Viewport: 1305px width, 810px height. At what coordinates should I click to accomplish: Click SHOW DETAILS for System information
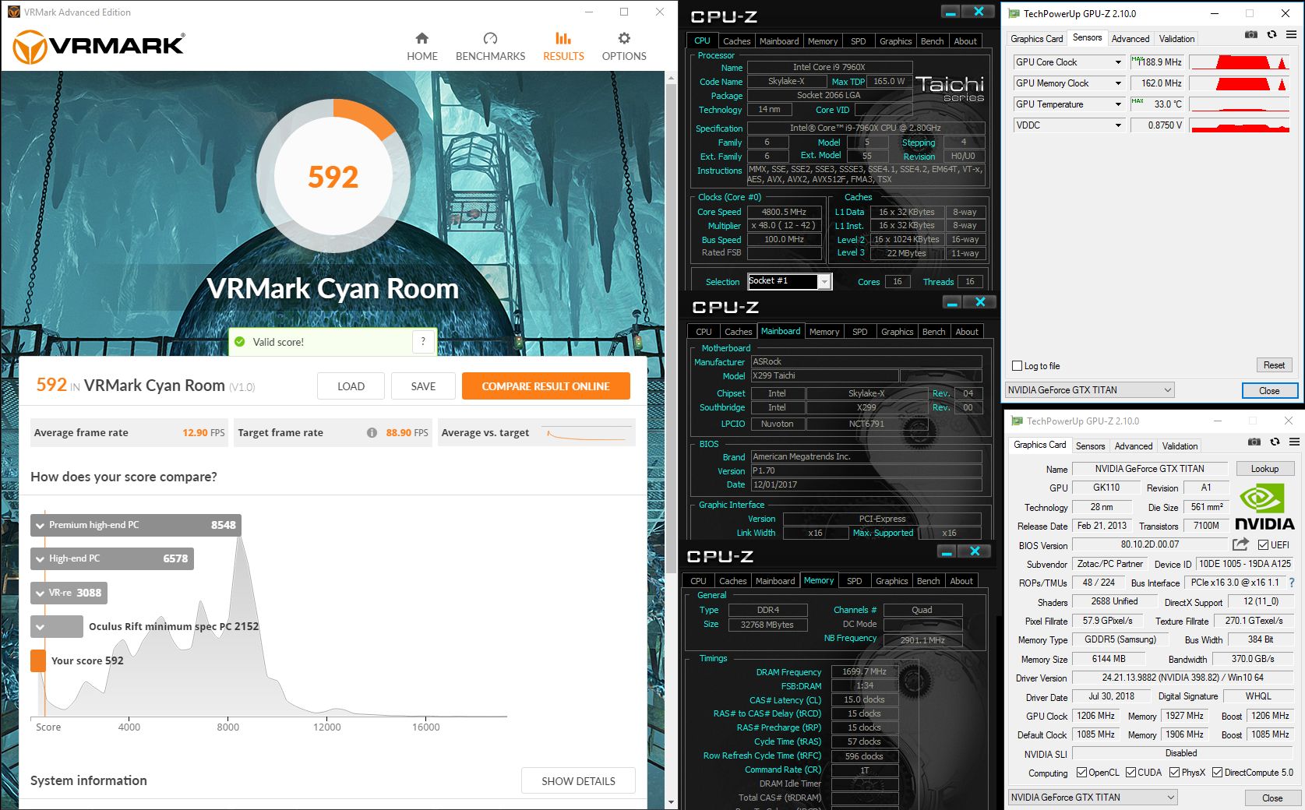click(x=578, y=781)
